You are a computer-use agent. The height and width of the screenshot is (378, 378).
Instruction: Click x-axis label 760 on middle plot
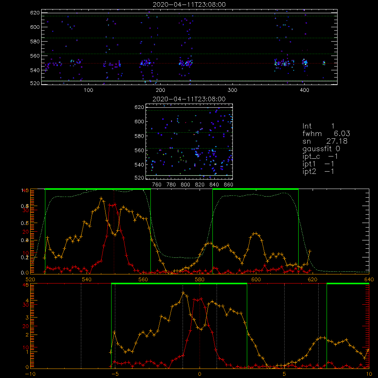(x=157, y=185)
